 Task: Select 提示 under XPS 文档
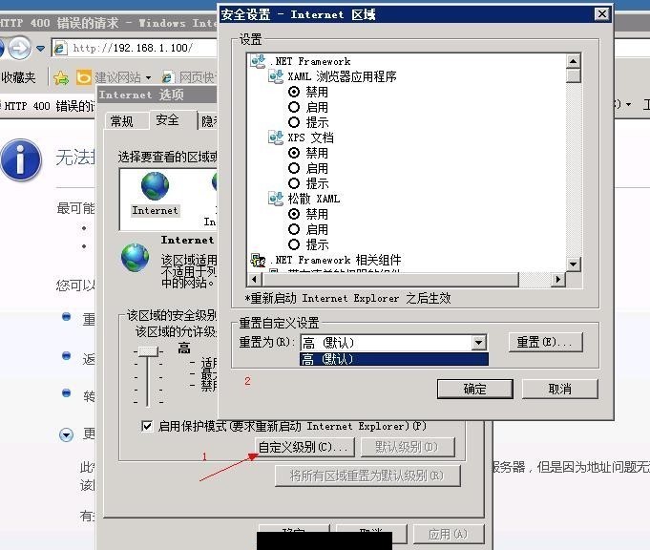pyautogui.click(x=294, y=183)
